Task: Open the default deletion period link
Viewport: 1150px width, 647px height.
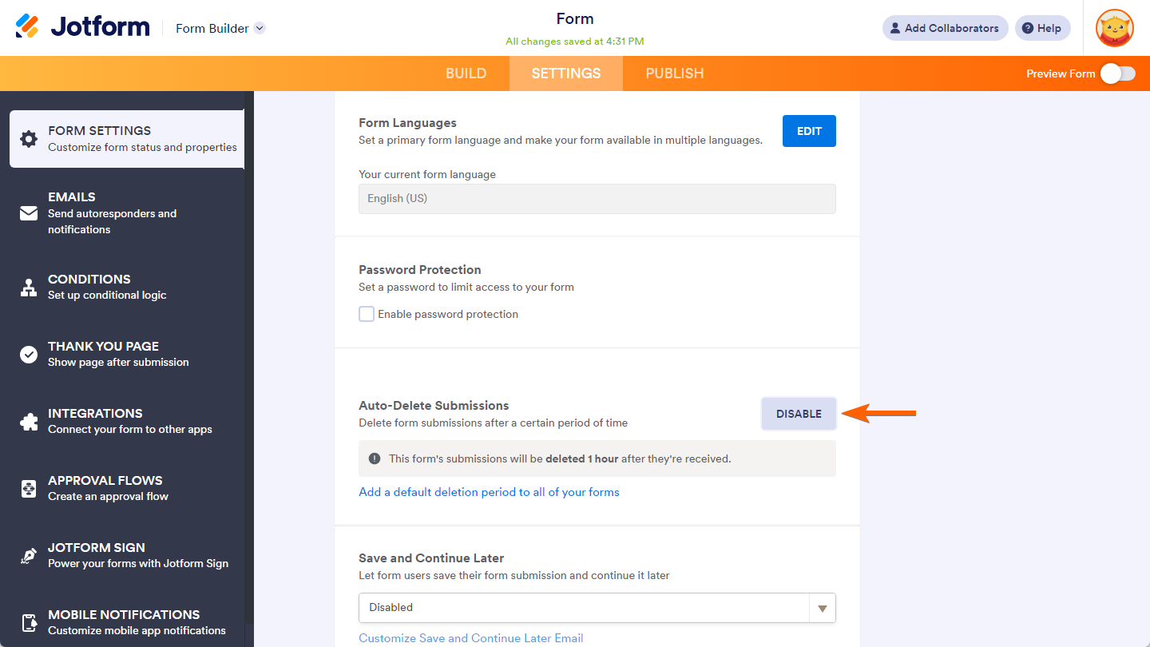Action: tap(489, 492)
